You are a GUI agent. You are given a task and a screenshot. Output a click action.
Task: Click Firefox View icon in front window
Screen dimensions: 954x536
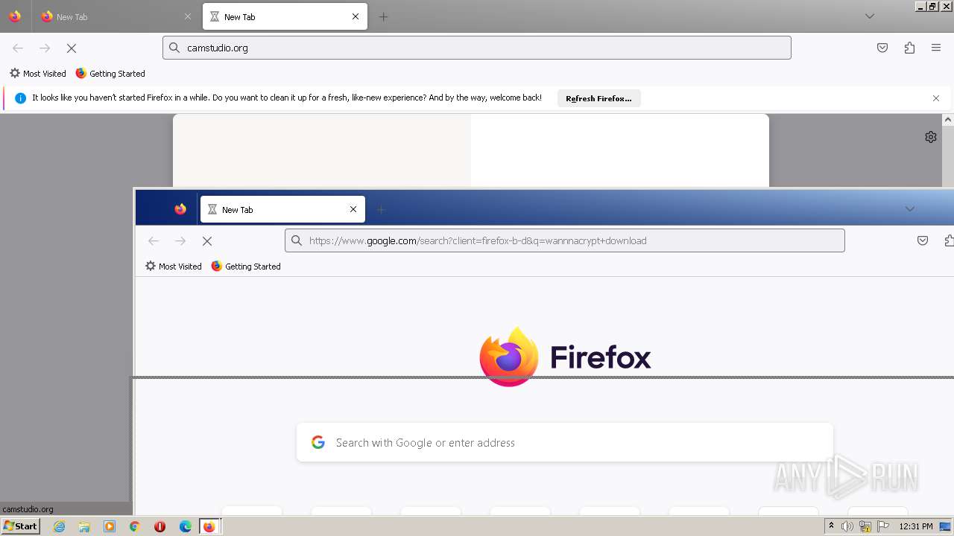[180, 209]
